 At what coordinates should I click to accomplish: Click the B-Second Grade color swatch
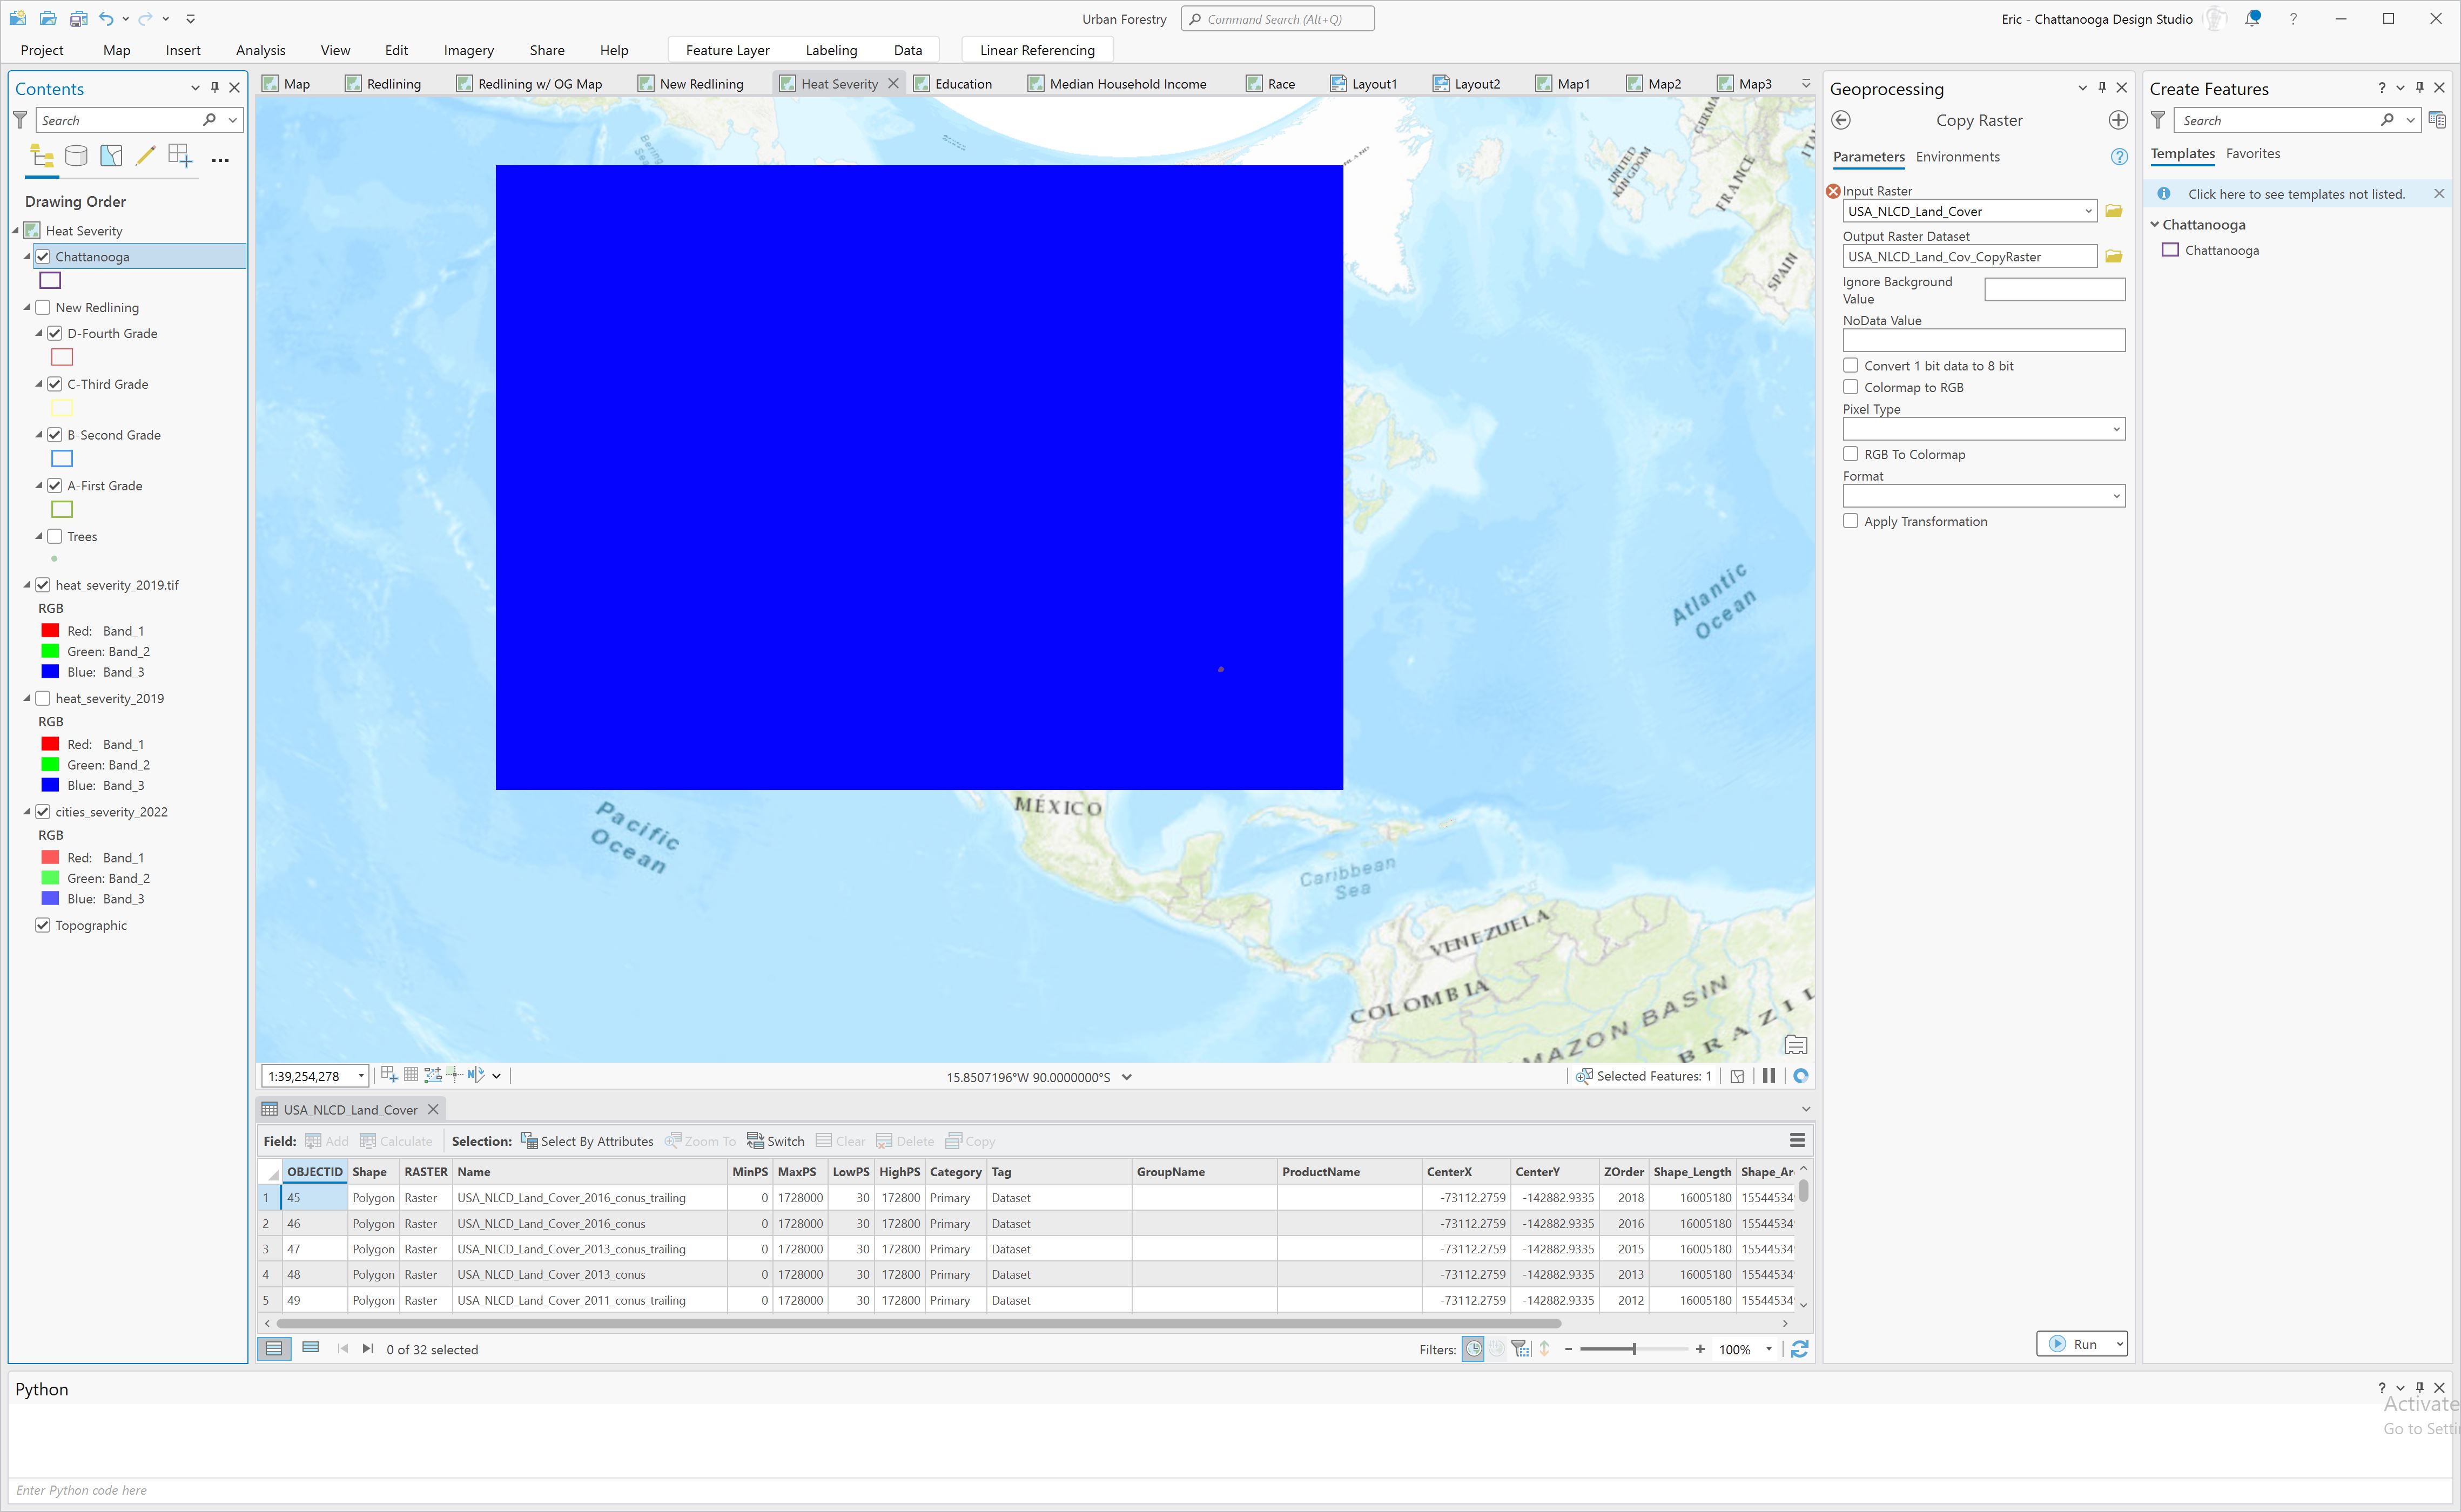pyautogui.click(x=62, y=458)
